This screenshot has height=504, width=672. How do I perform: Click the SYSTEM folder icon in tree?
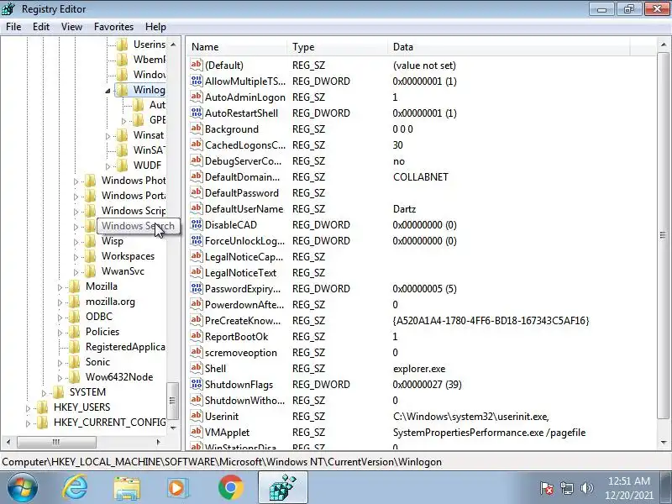click(58, 392)
